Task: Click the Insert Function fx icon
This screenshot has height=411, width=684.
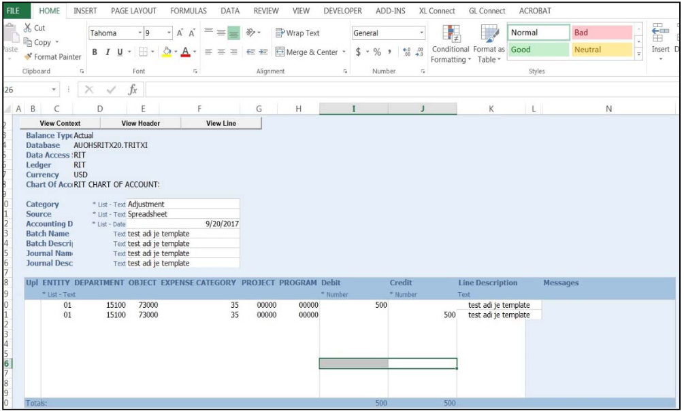Action: tap(133, 90)
